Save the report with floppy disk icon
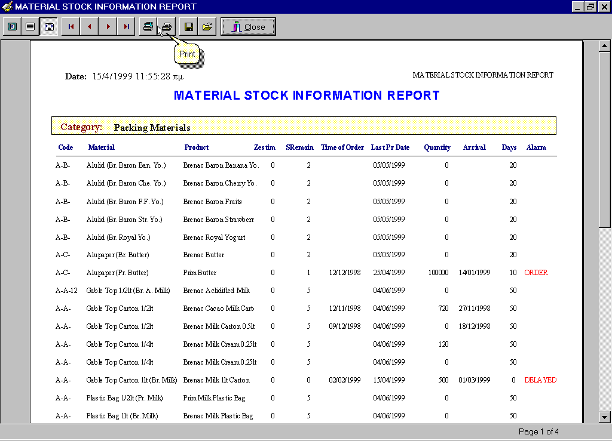 click(x=189, y=27)
